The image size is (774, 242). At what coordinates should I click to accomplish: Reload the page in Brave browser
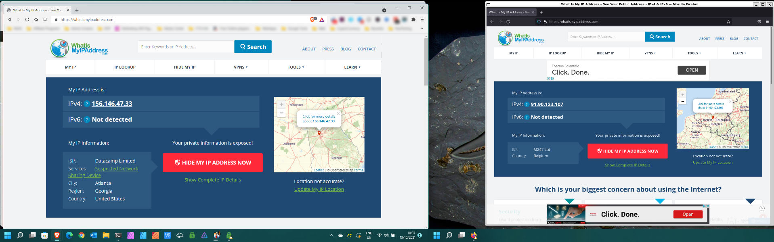[x=27, y=19]
